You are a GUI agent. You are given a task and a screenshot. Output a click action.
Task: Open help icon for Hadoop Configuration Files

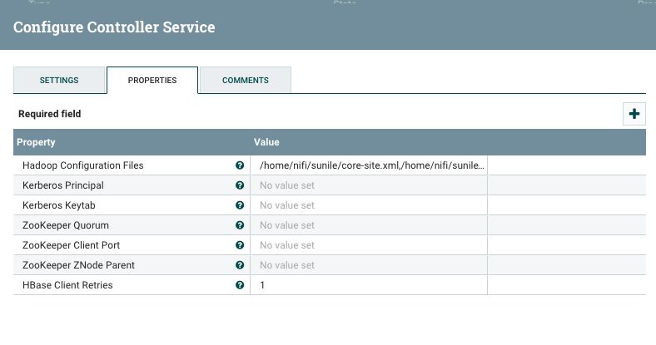click(x=240, y=165)
